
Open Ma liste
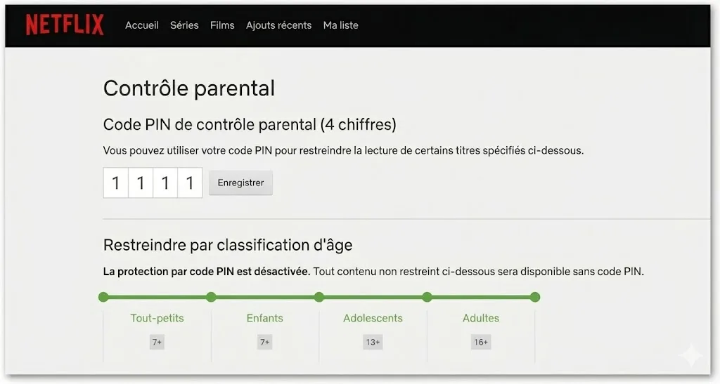point(340,25)
